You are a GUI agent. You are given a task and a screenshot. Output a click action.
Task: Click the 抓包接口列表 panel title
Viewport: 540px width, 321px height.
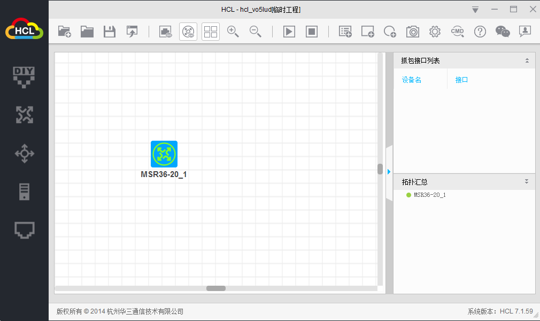click(x=420, y=60)
